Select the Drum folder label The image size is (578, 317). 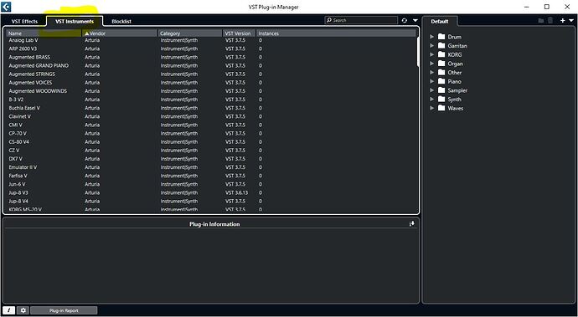455,37
